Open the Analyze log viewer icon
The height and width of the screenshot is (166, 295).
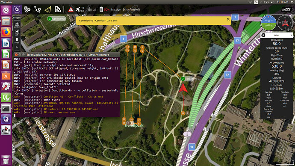coord(58,9)
